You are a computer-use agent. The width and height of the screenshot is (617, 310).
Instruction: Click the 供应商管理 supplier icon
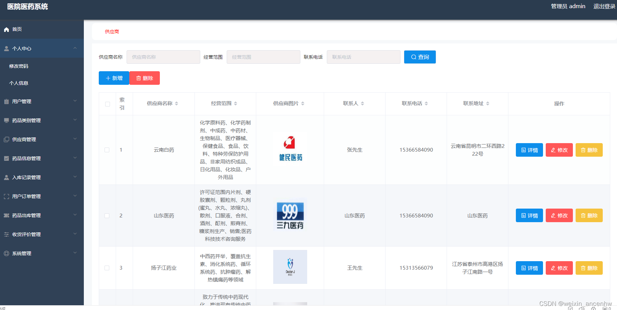pos(6,139)
